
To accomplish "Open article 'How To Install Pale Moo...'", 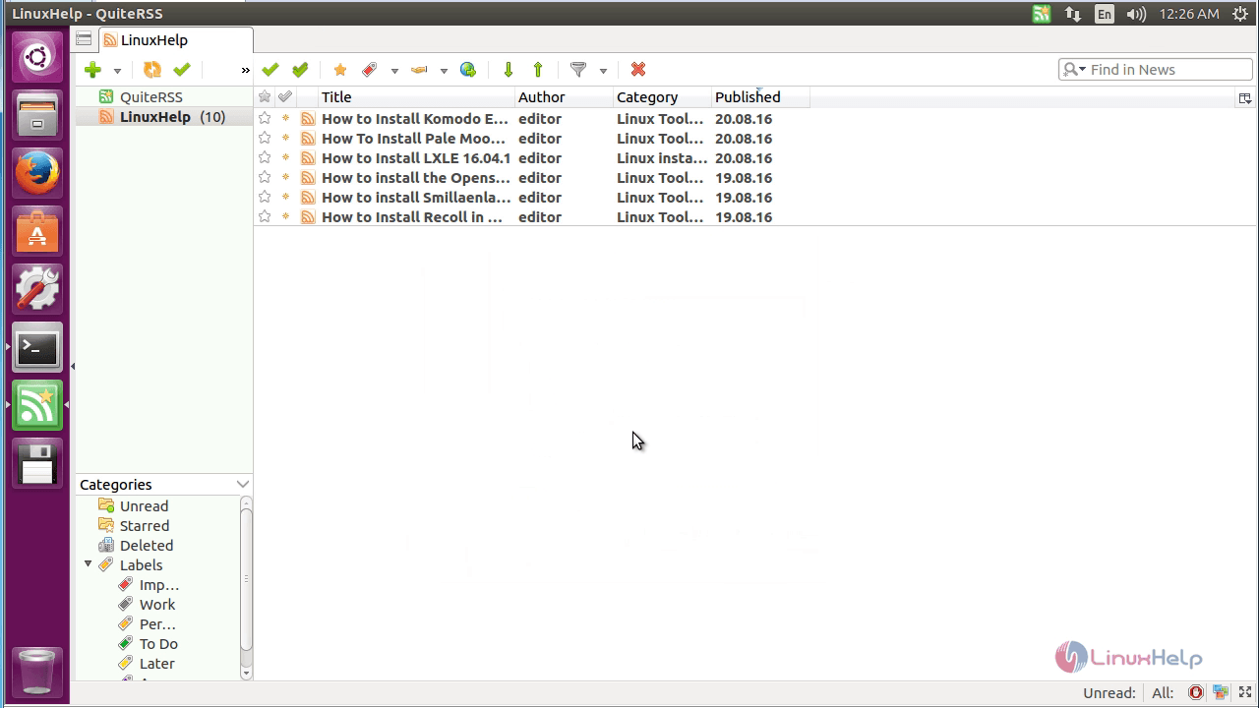I will (x=414, y=139).
